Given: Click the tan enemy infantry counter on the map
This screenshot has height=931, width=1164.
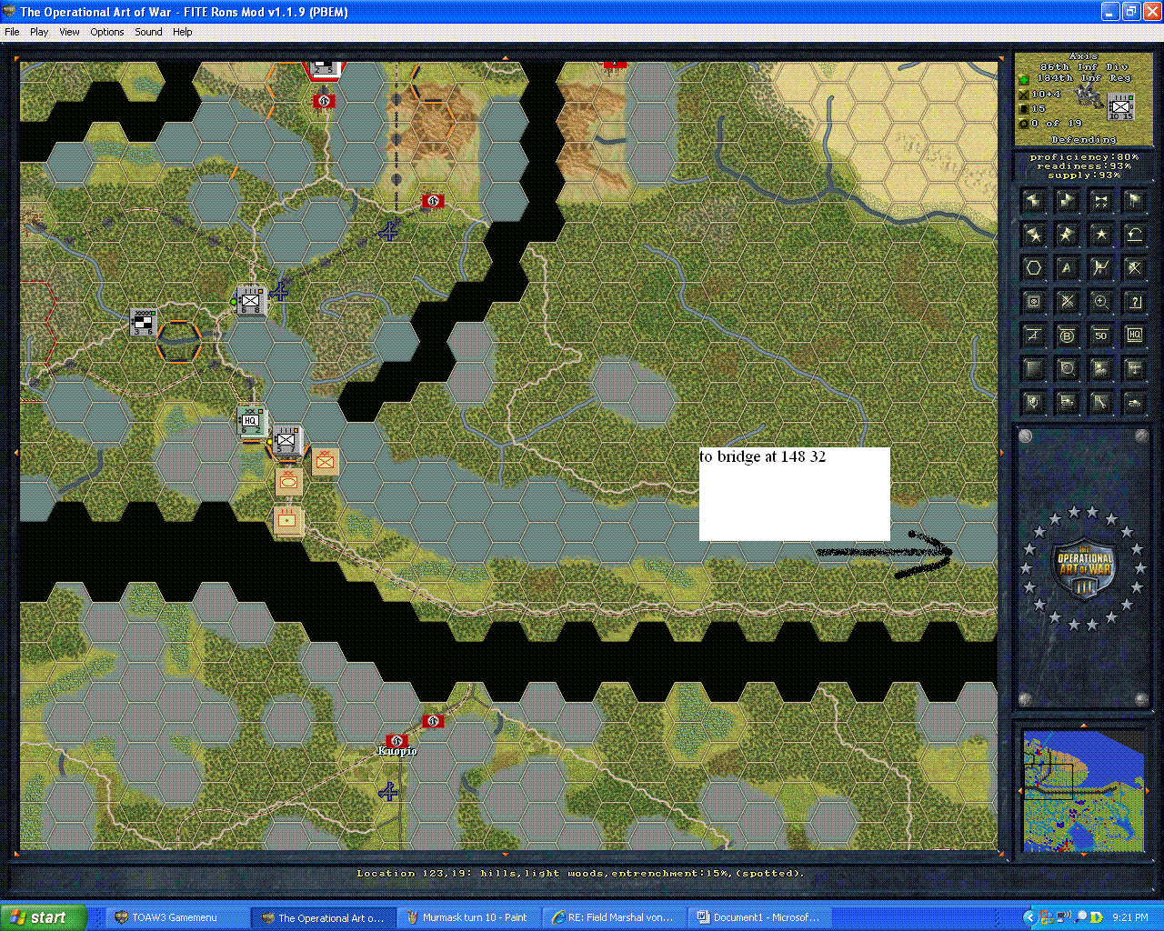Looking at the screenshot, I should pos(326,462).
